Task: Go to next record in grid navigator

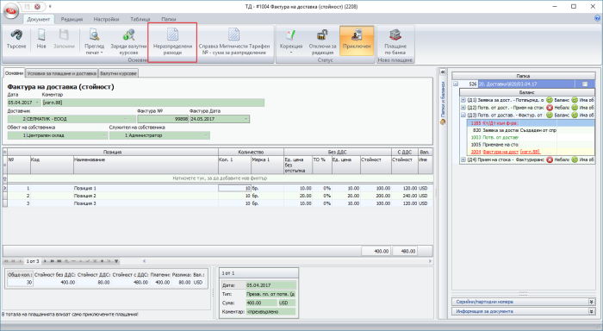Action: [x=45, y=261]
